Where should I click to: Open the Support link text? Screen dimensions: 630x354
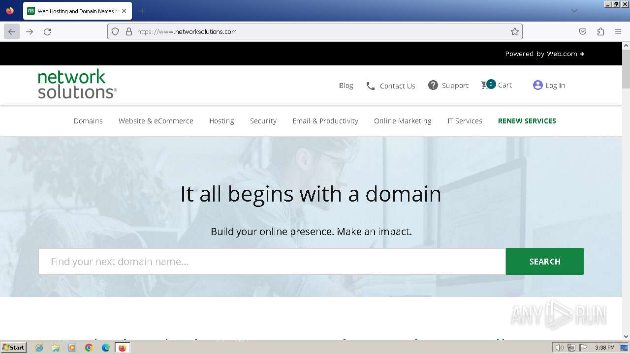[x=455, y=86]
